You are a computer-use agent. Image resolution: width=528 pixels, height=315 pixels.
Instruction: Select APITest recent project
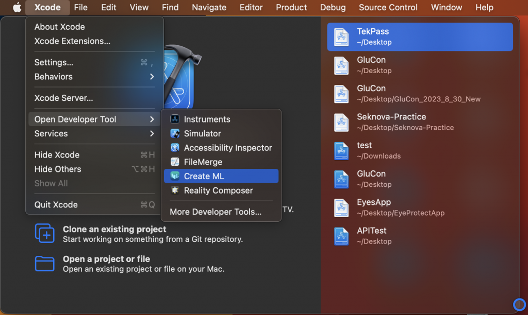click(420, 236)
